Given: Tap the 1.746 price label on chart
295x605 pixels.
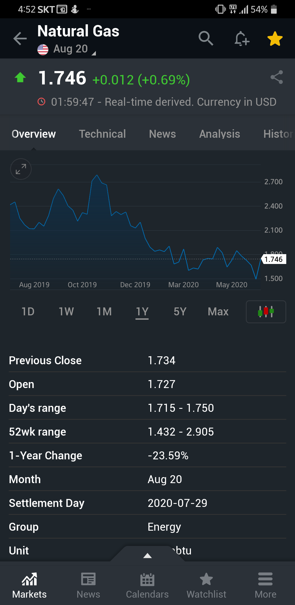Looking at the screenshot, I should 274,259.
